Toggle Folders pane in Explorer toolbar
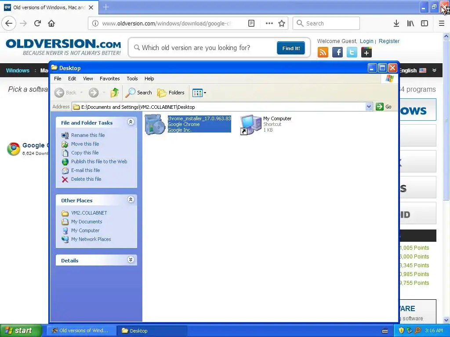The image size is (450, 337). [x=171, y=93]
